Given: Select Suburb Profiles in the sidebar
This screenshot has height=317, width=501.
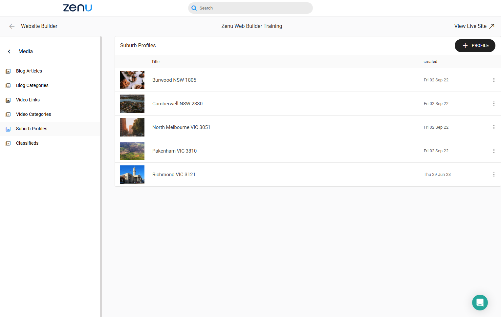Looking at the screenshot, I should (50, 129).
